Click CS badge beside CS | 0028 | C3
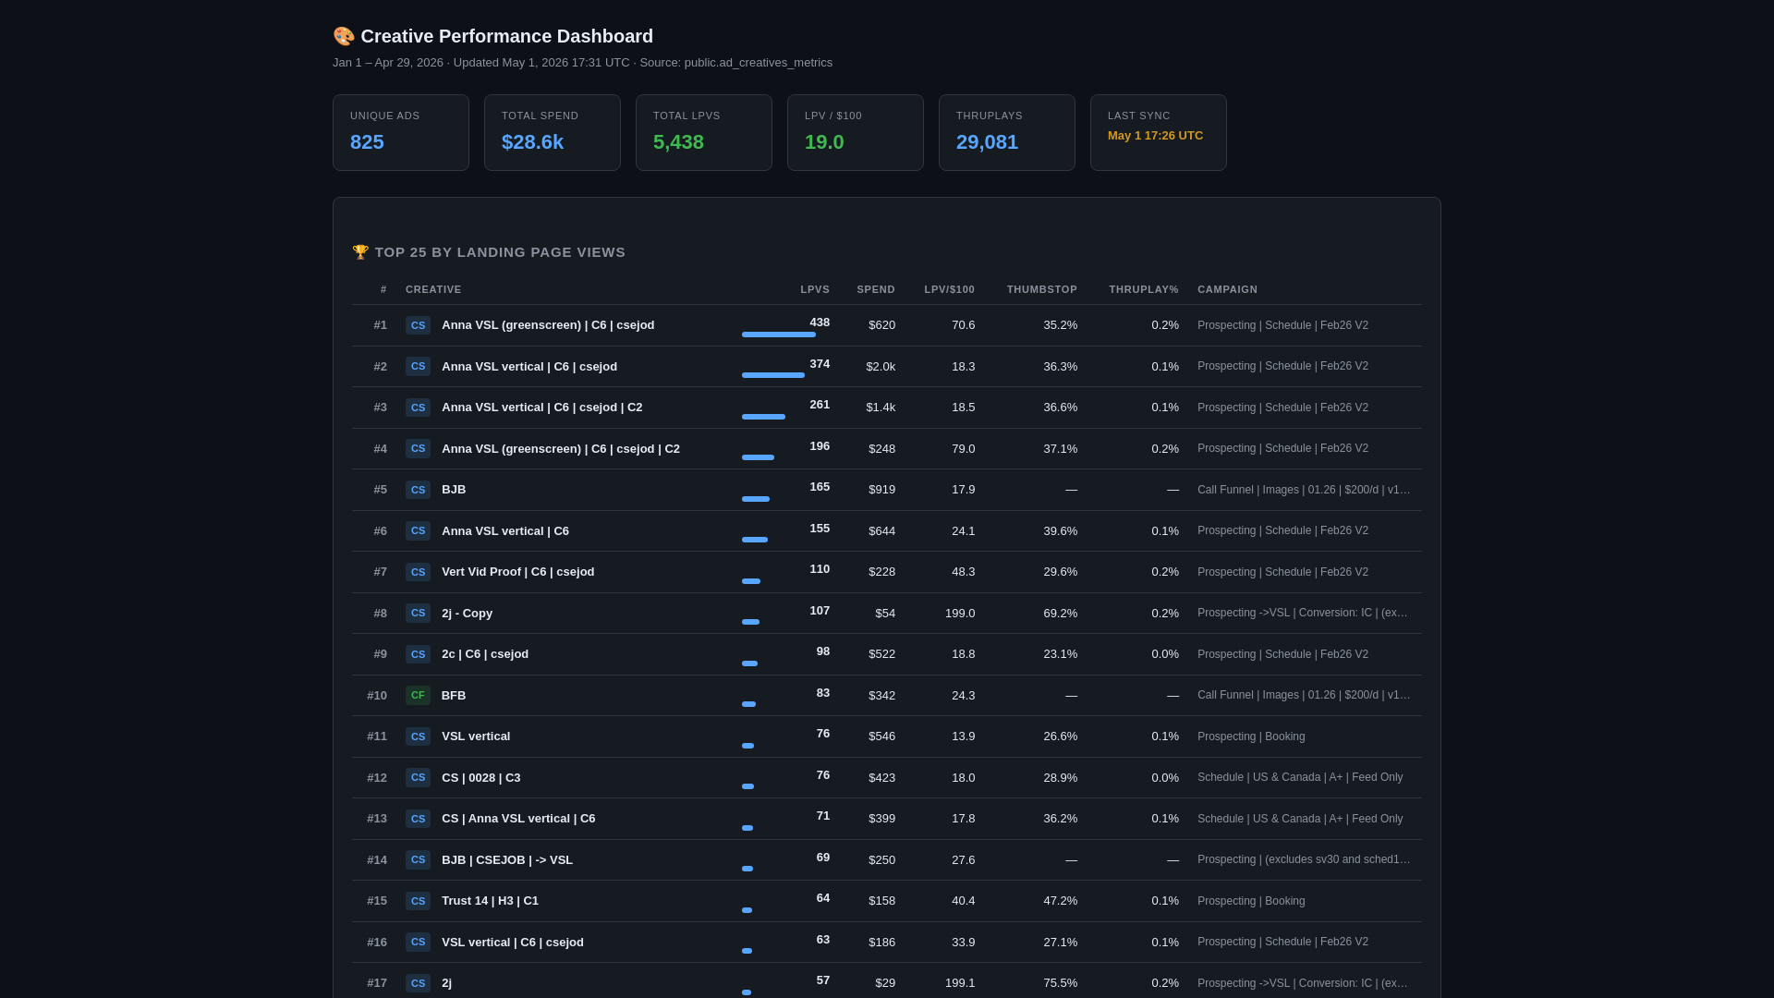1774x998 pixels. [418, 778]
